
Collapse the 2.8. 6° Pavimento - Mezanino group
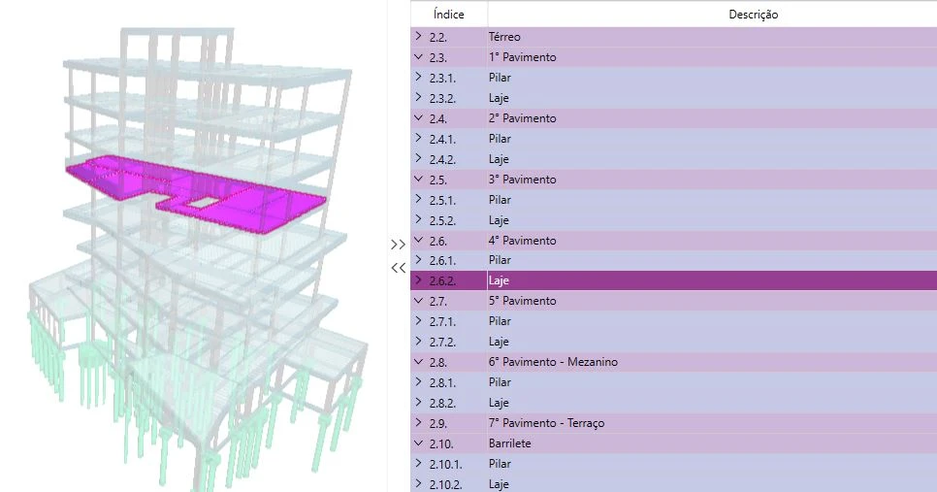point(418,362)
